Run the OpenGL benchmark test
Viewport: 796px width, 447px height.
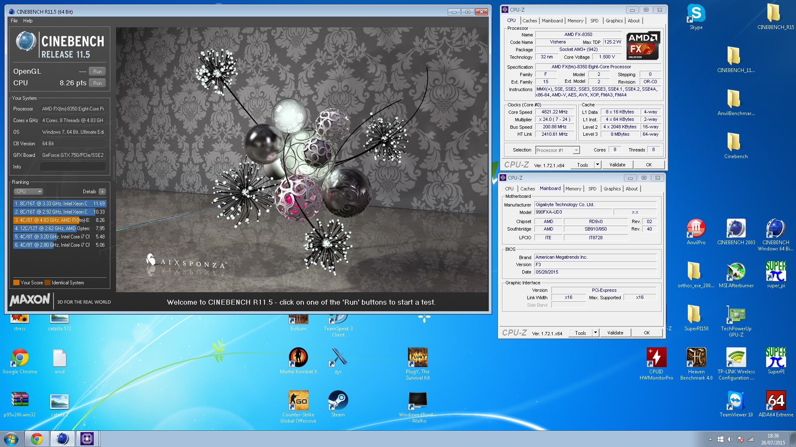point(97,72)
